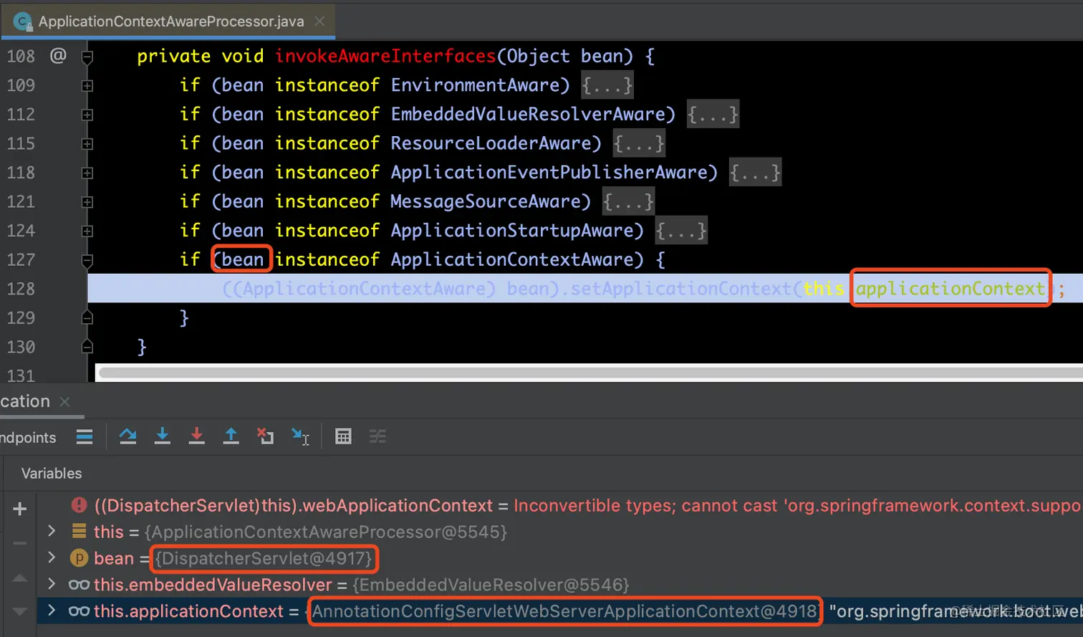
Task: Click the orange parameter icon next to bean
Action: pyautogui.click(x=79, y=558)
